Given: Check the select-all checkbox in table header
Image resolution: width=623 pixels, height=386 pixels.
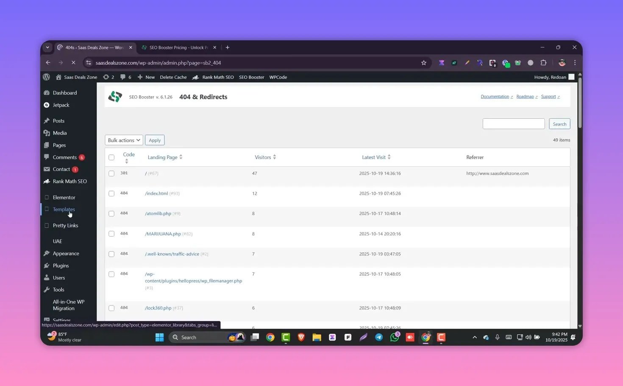Looking at the screenshot, I should pos(111,157).
